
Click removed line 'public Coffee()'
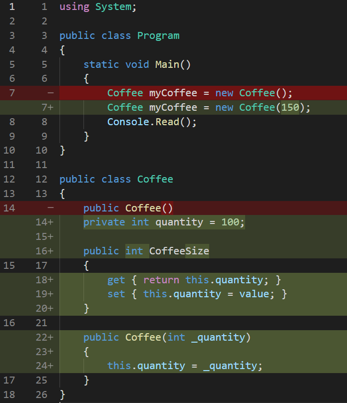point(128,208)
